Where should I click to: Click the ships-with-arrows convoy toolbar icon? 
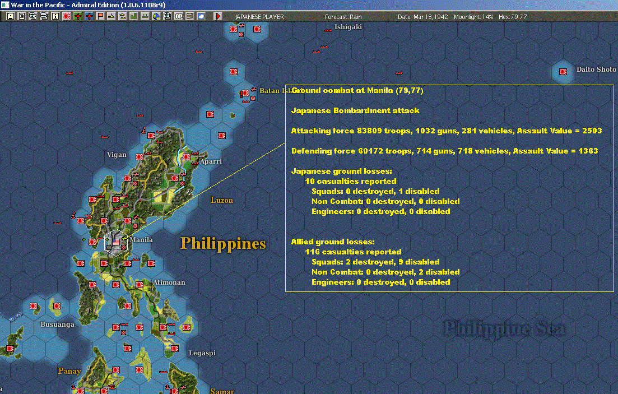tap(145, 16)
